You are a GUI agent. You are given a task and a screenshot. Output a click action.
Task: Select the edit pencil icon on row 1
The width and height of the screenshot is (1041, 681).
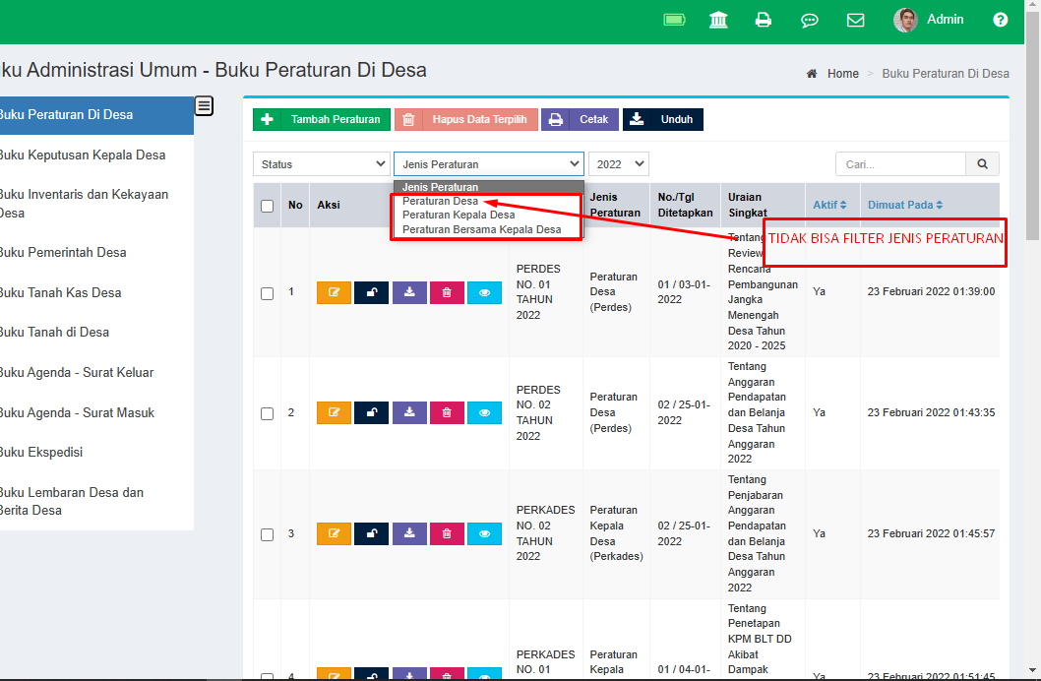pyautogui.click(x=334, y=292)
